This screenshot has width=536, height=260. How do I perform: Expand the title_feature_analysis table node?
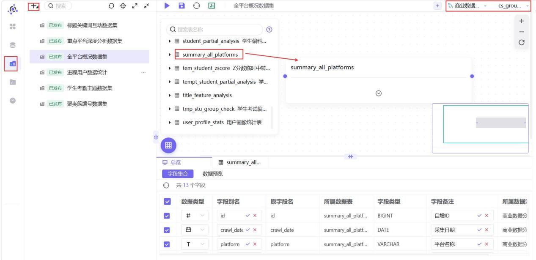[170, 95]
